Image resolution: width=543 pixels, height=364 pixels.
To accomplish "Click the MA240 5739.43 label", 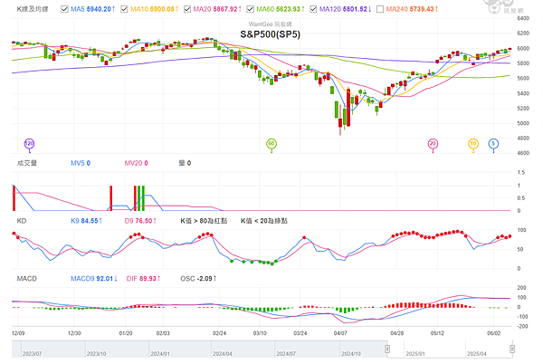I will click(412, 9).
